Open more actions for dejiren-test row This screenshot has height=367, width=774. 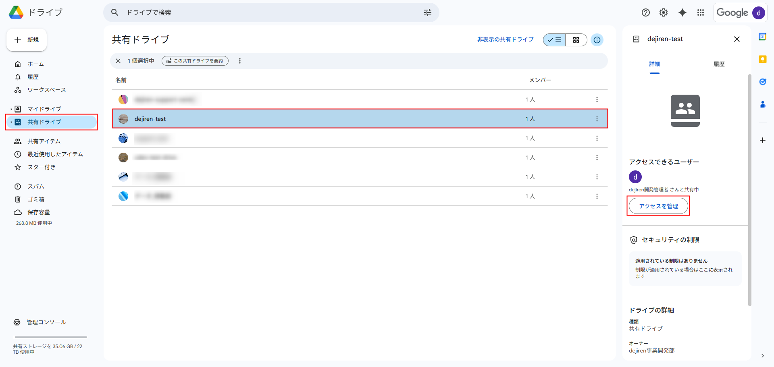click(x=597, y=119)
